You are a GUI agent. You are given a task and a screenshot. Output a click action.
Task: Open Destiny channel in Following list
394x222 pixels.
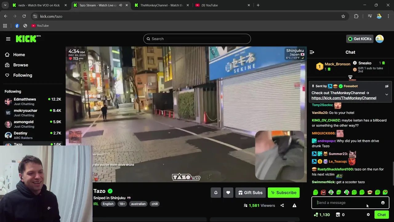click(33, 135)
